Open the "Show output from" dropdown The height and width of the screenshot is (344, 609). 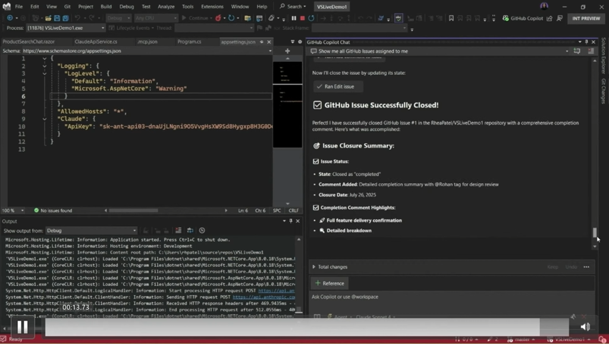click(x=92, y=231)
